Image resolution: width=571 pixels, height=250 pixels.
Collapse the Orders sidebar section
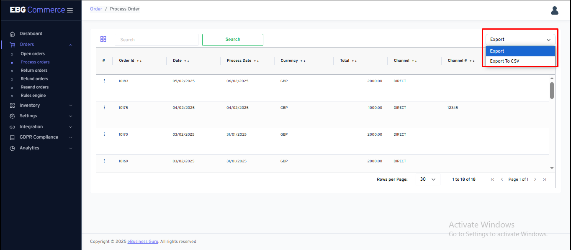[70, 45]
